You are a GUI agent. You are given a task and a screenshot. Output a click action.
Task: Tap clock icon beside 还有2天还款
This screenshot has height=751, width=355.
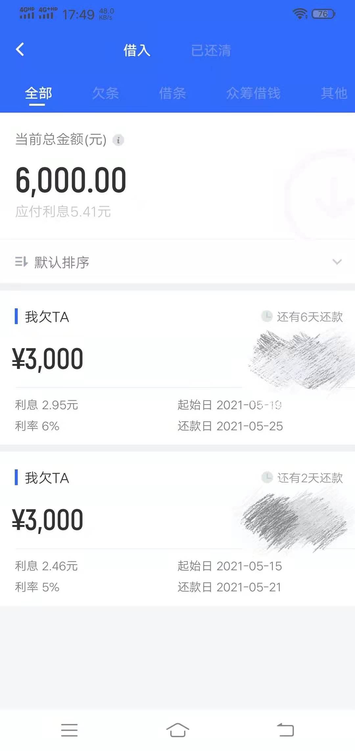(x=267, y=477)
